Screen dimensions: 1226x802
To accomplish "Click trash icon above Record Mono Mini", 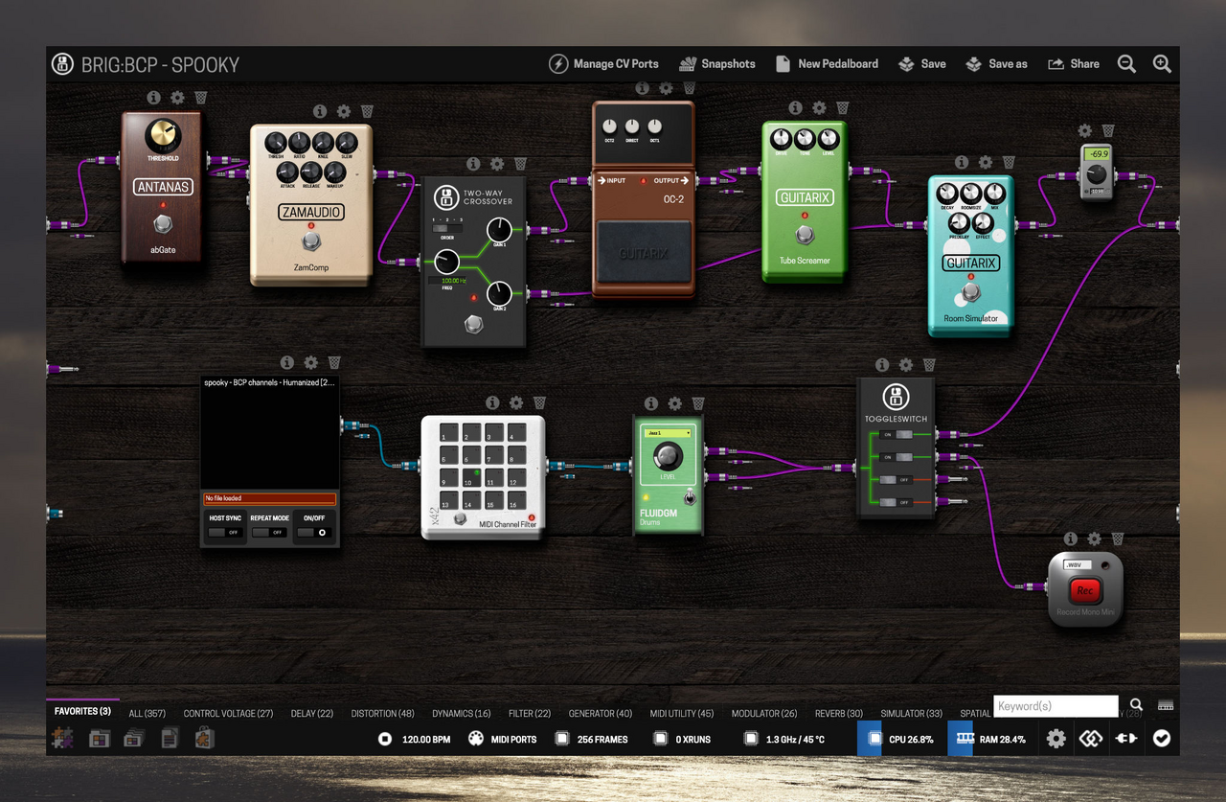I will [x=1117, y=539].
